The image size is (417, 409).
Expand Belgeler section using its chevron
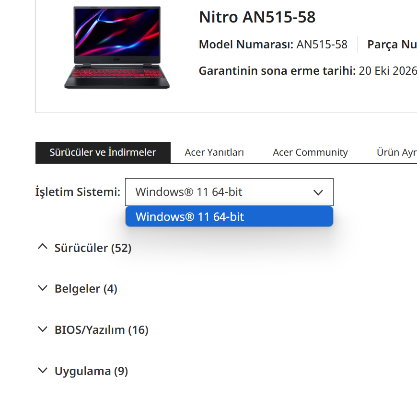click(x=43, y=288)
